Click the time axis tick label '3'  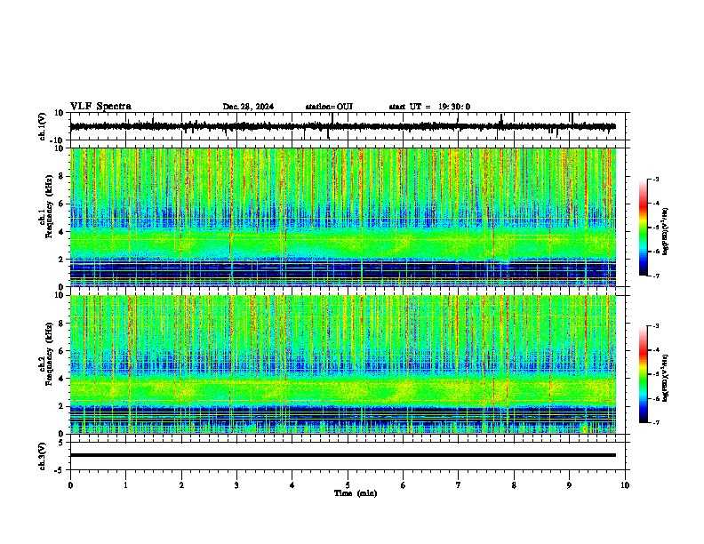(236, 485)
